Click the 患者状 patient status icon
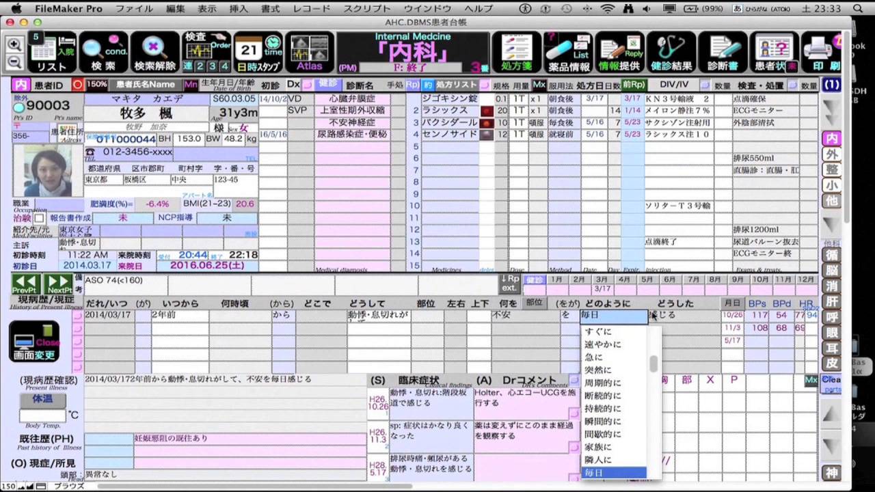 pos(774,52)
